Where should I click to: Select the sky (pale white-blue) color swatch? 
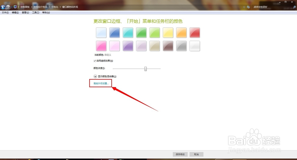click(x=101, y=32)
